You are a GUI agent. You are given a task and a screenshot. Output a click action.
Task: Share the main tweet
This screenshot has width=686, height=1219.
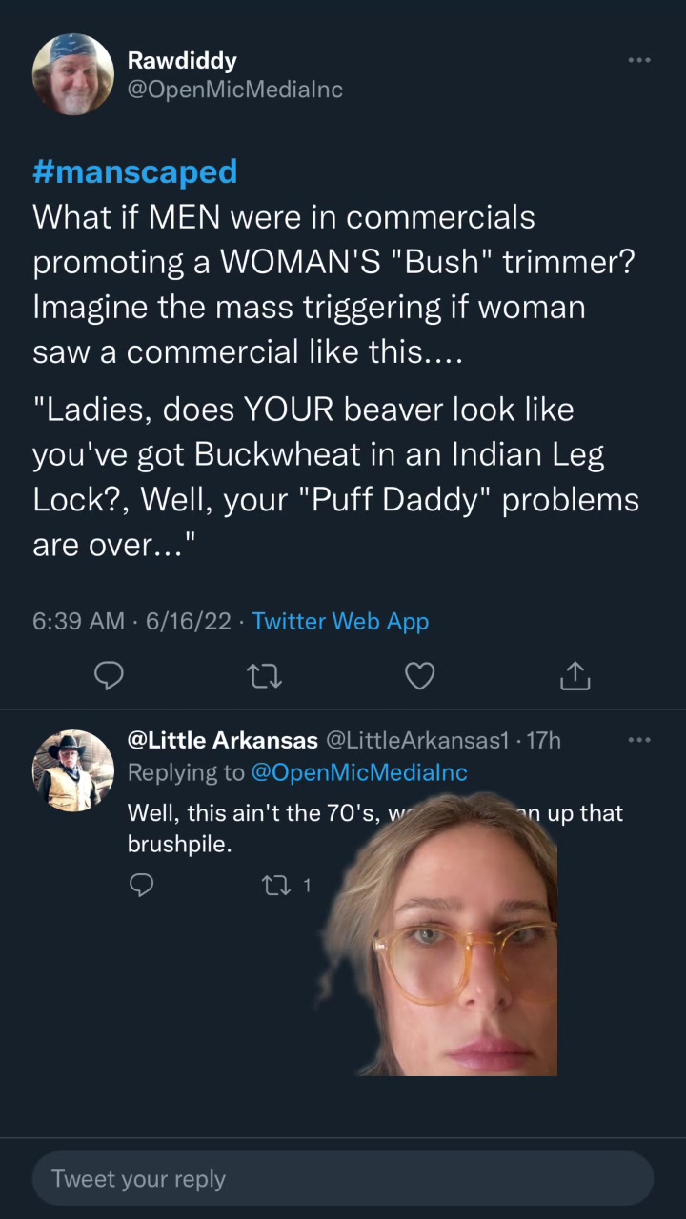coord(575,675)
